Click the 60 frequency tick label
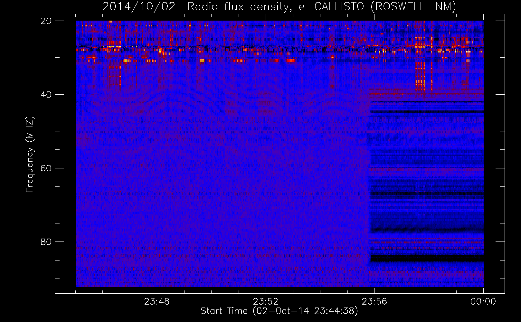The height and width of the screenshot is (322, 521). pos(46,168)
